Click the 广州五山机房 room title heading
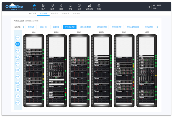This screenshot has width=173, height=117. pyautogui.click(x=19, y=21)
